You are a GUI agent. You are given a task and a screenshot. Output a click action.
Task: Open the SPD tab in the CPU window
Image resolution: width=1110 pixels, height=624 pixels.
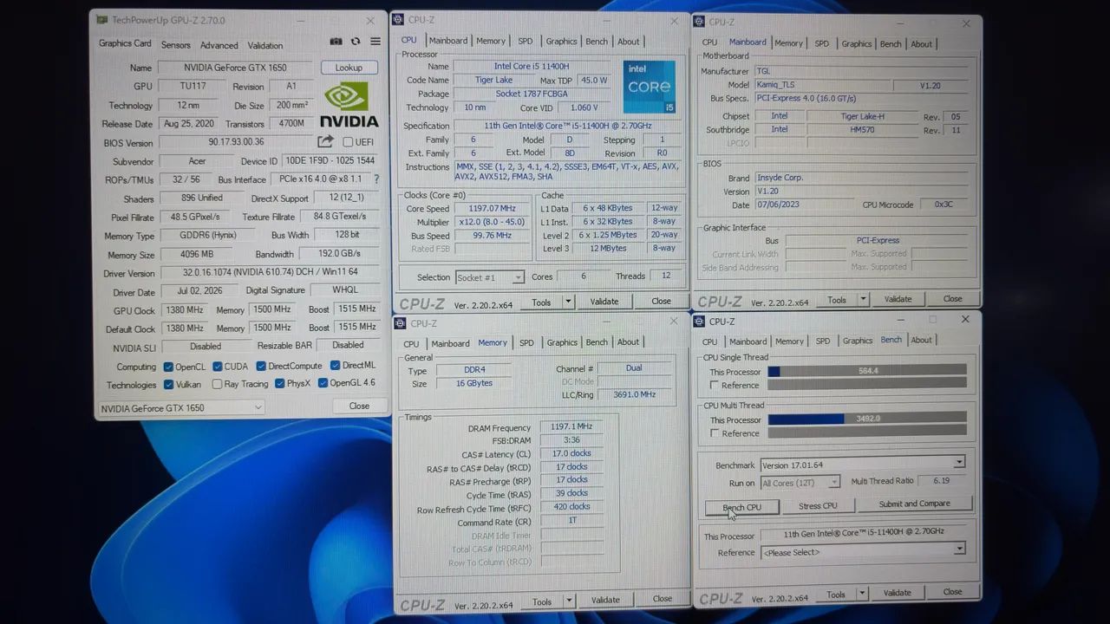pyautogui.click(x=526, y=42)
